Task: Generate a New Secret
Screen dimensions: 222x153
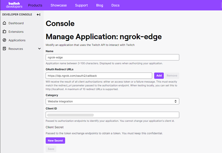Action: click(55, 141)
